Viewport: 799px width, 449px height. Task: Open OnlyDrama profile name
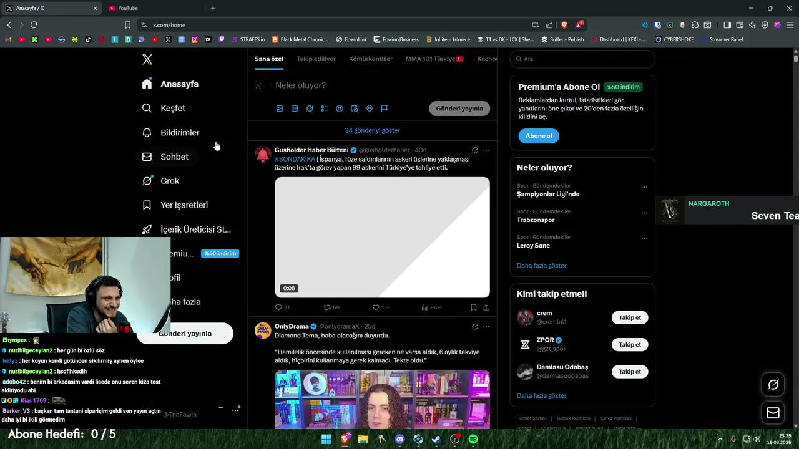tap(292, 326)
